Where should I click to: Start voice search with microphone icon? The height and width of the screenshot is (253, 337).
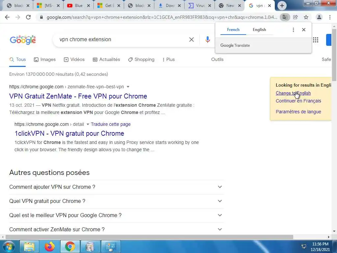point(207,40)
